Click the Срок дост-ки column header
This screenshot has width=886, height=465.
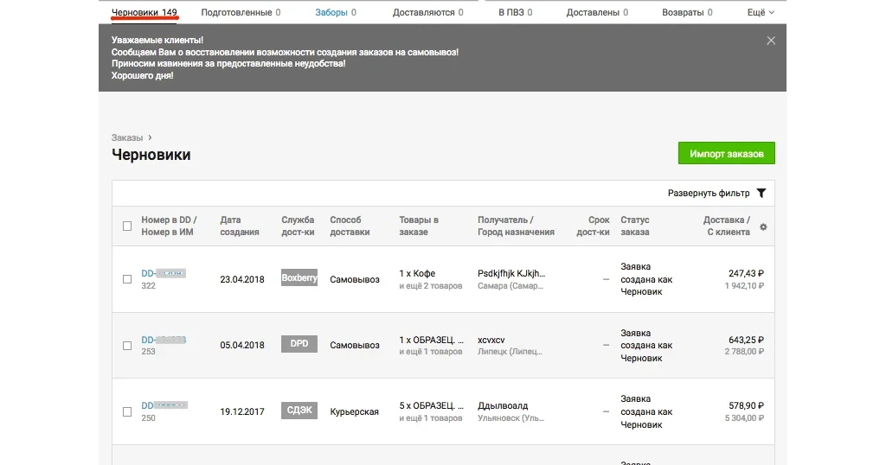click(593, 226)
